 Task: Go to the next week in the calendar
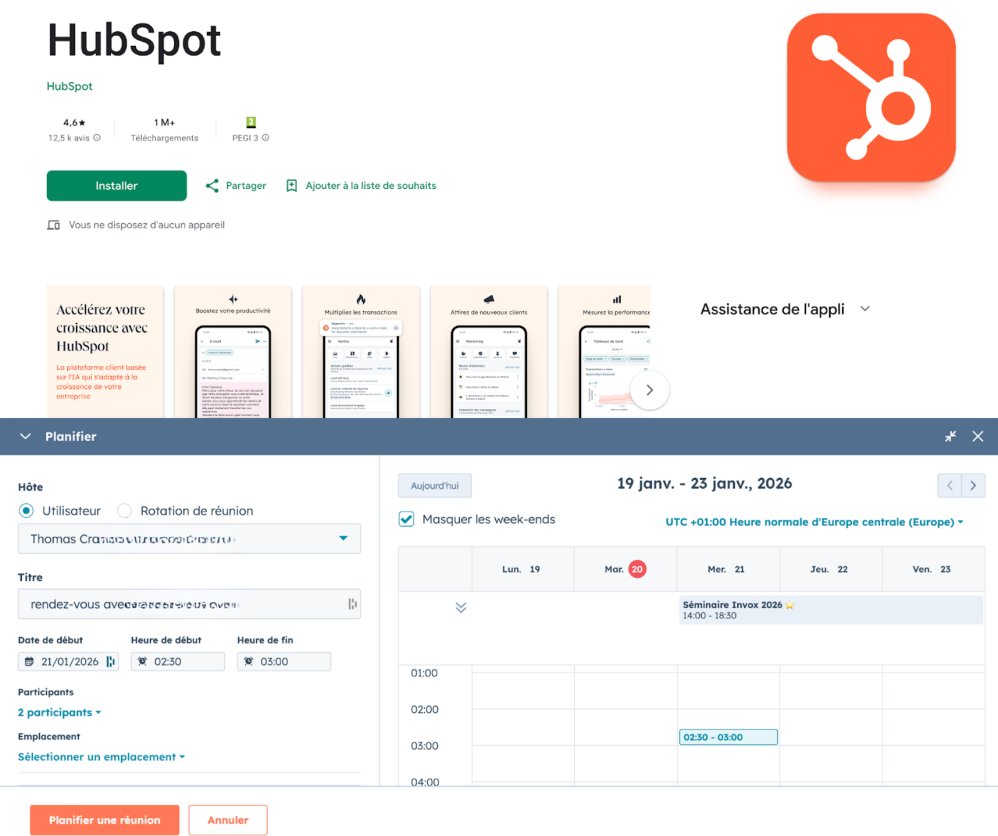click(973, 486)
